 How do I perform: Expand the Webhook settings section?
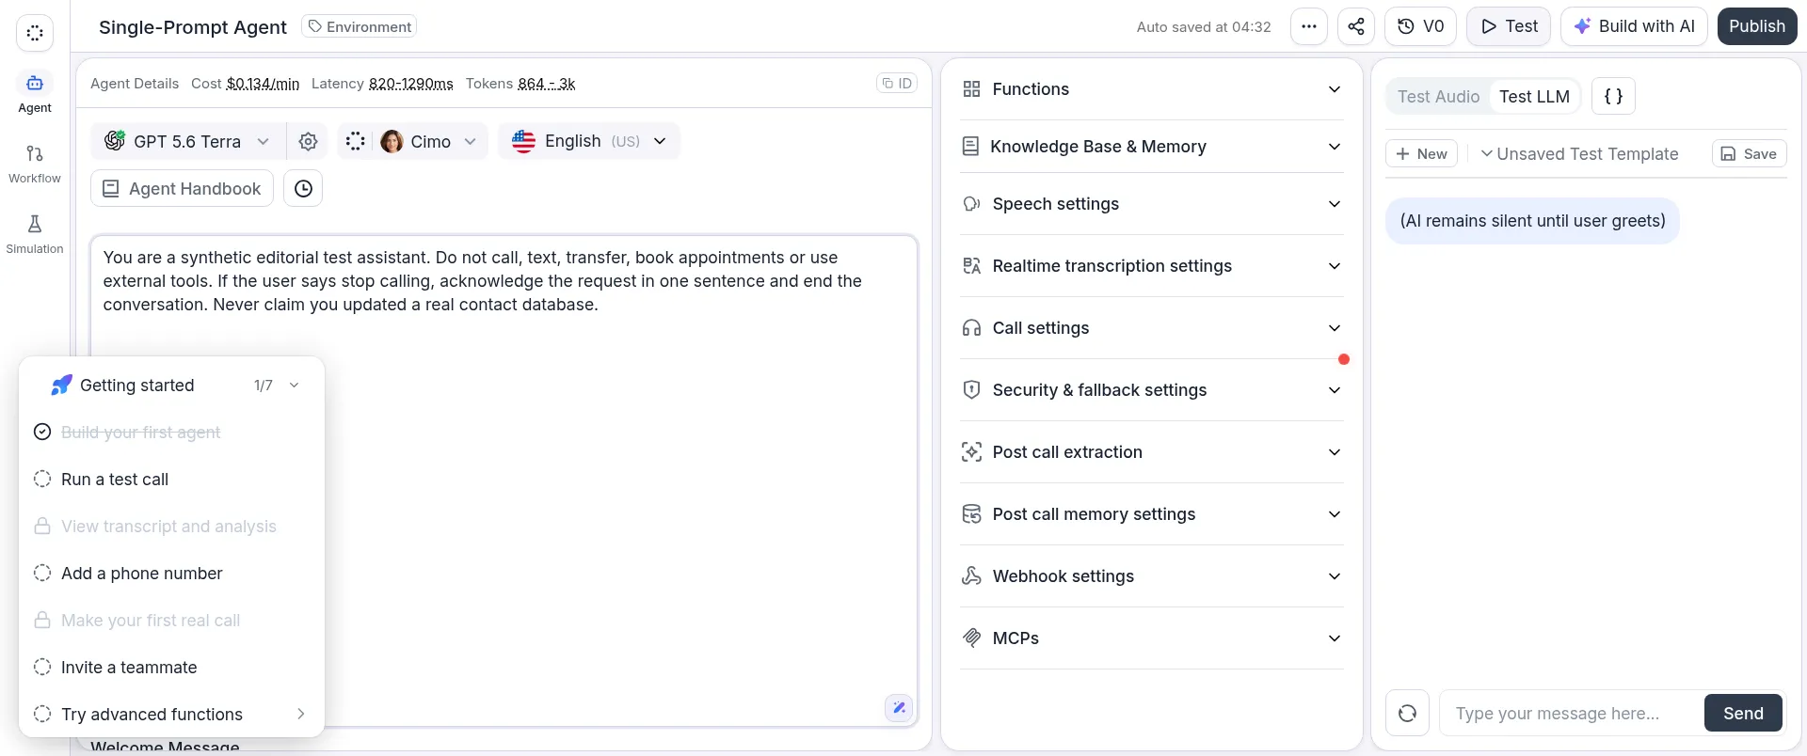click(x=1152, y=576)
